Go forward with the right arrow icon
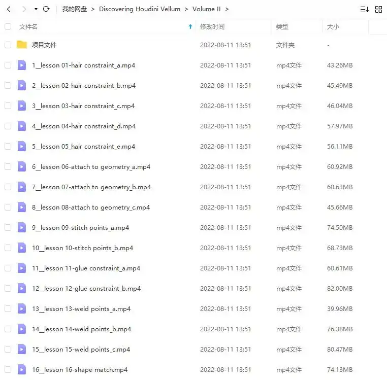This screenshot has width=387, height=380. (24, 9)
